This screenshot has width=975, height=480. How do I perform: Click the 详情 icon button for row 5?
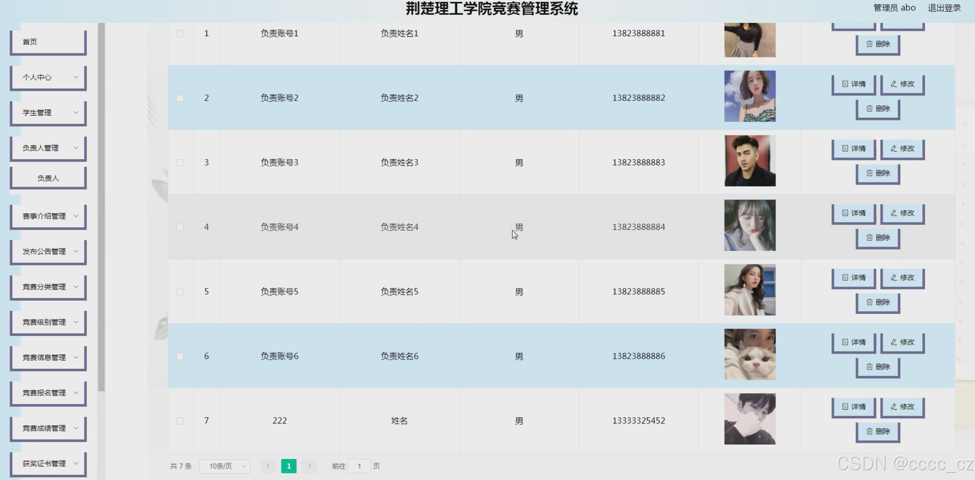point(853,278)
